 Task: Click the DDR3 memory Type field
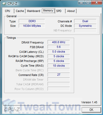pos(32,21)
